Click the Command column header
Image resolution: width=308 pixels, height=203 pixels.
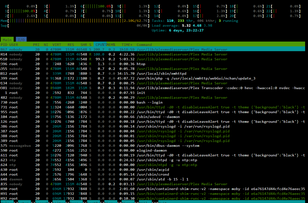[x=144, y=45]
